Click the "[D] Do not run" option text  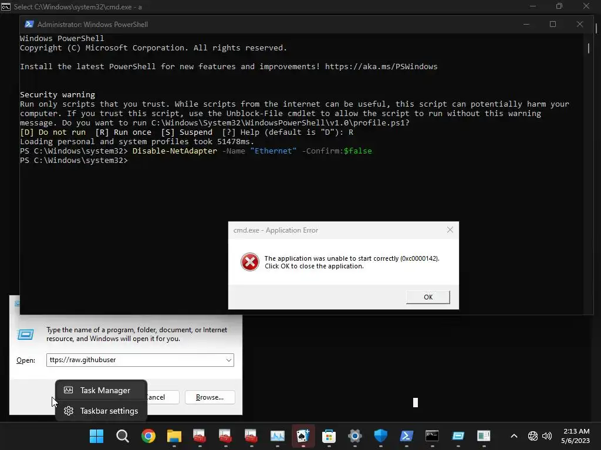tap(53, 132)
